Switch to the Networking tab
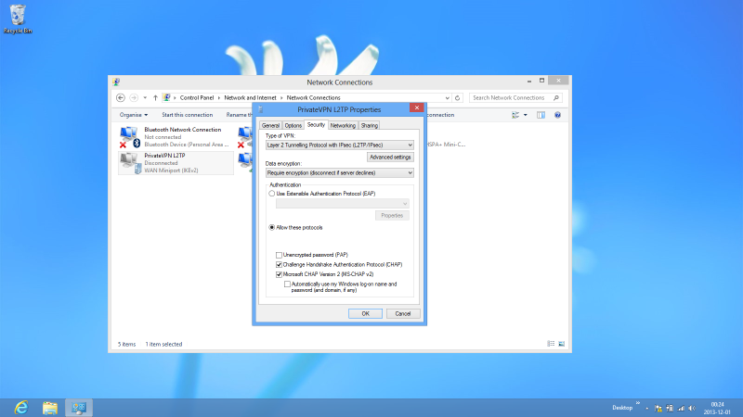The height and width of the screenshot is (417, 743). pyautogui.click(x=343, y=125)
